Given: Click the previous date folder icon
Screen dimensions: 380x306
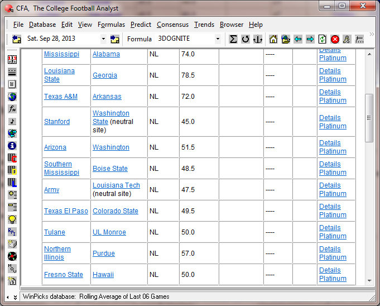Looking at the screenshot, I should (x=17, y=39).
